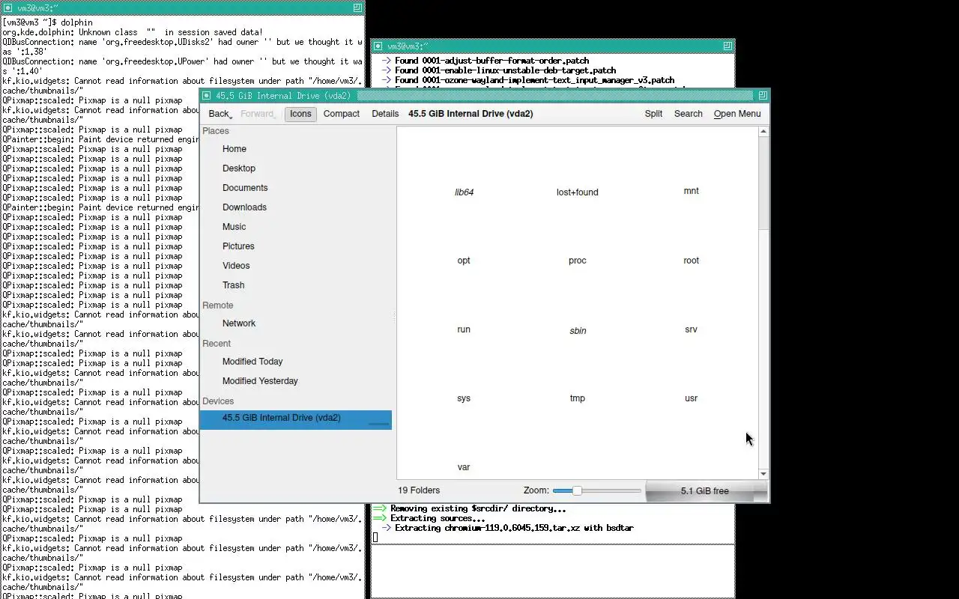Maximize the right terminal window

point(727,46)
